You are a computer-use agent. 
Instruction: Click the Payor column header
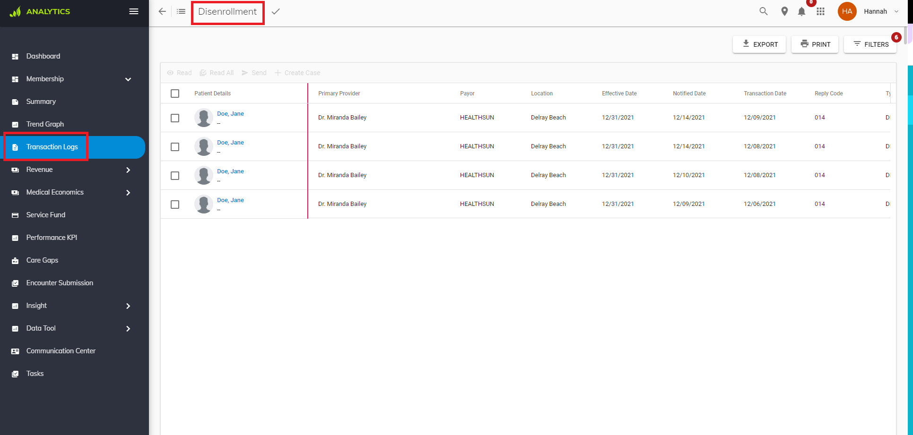coord(467,94)
